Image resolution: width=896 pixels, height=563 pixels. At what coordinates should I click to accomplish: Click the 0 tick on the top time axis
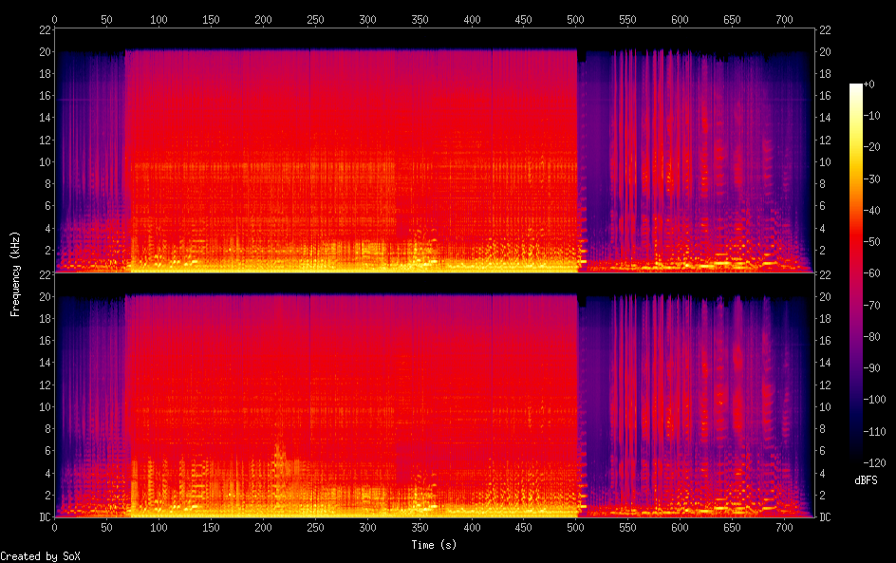pos(55,19)
